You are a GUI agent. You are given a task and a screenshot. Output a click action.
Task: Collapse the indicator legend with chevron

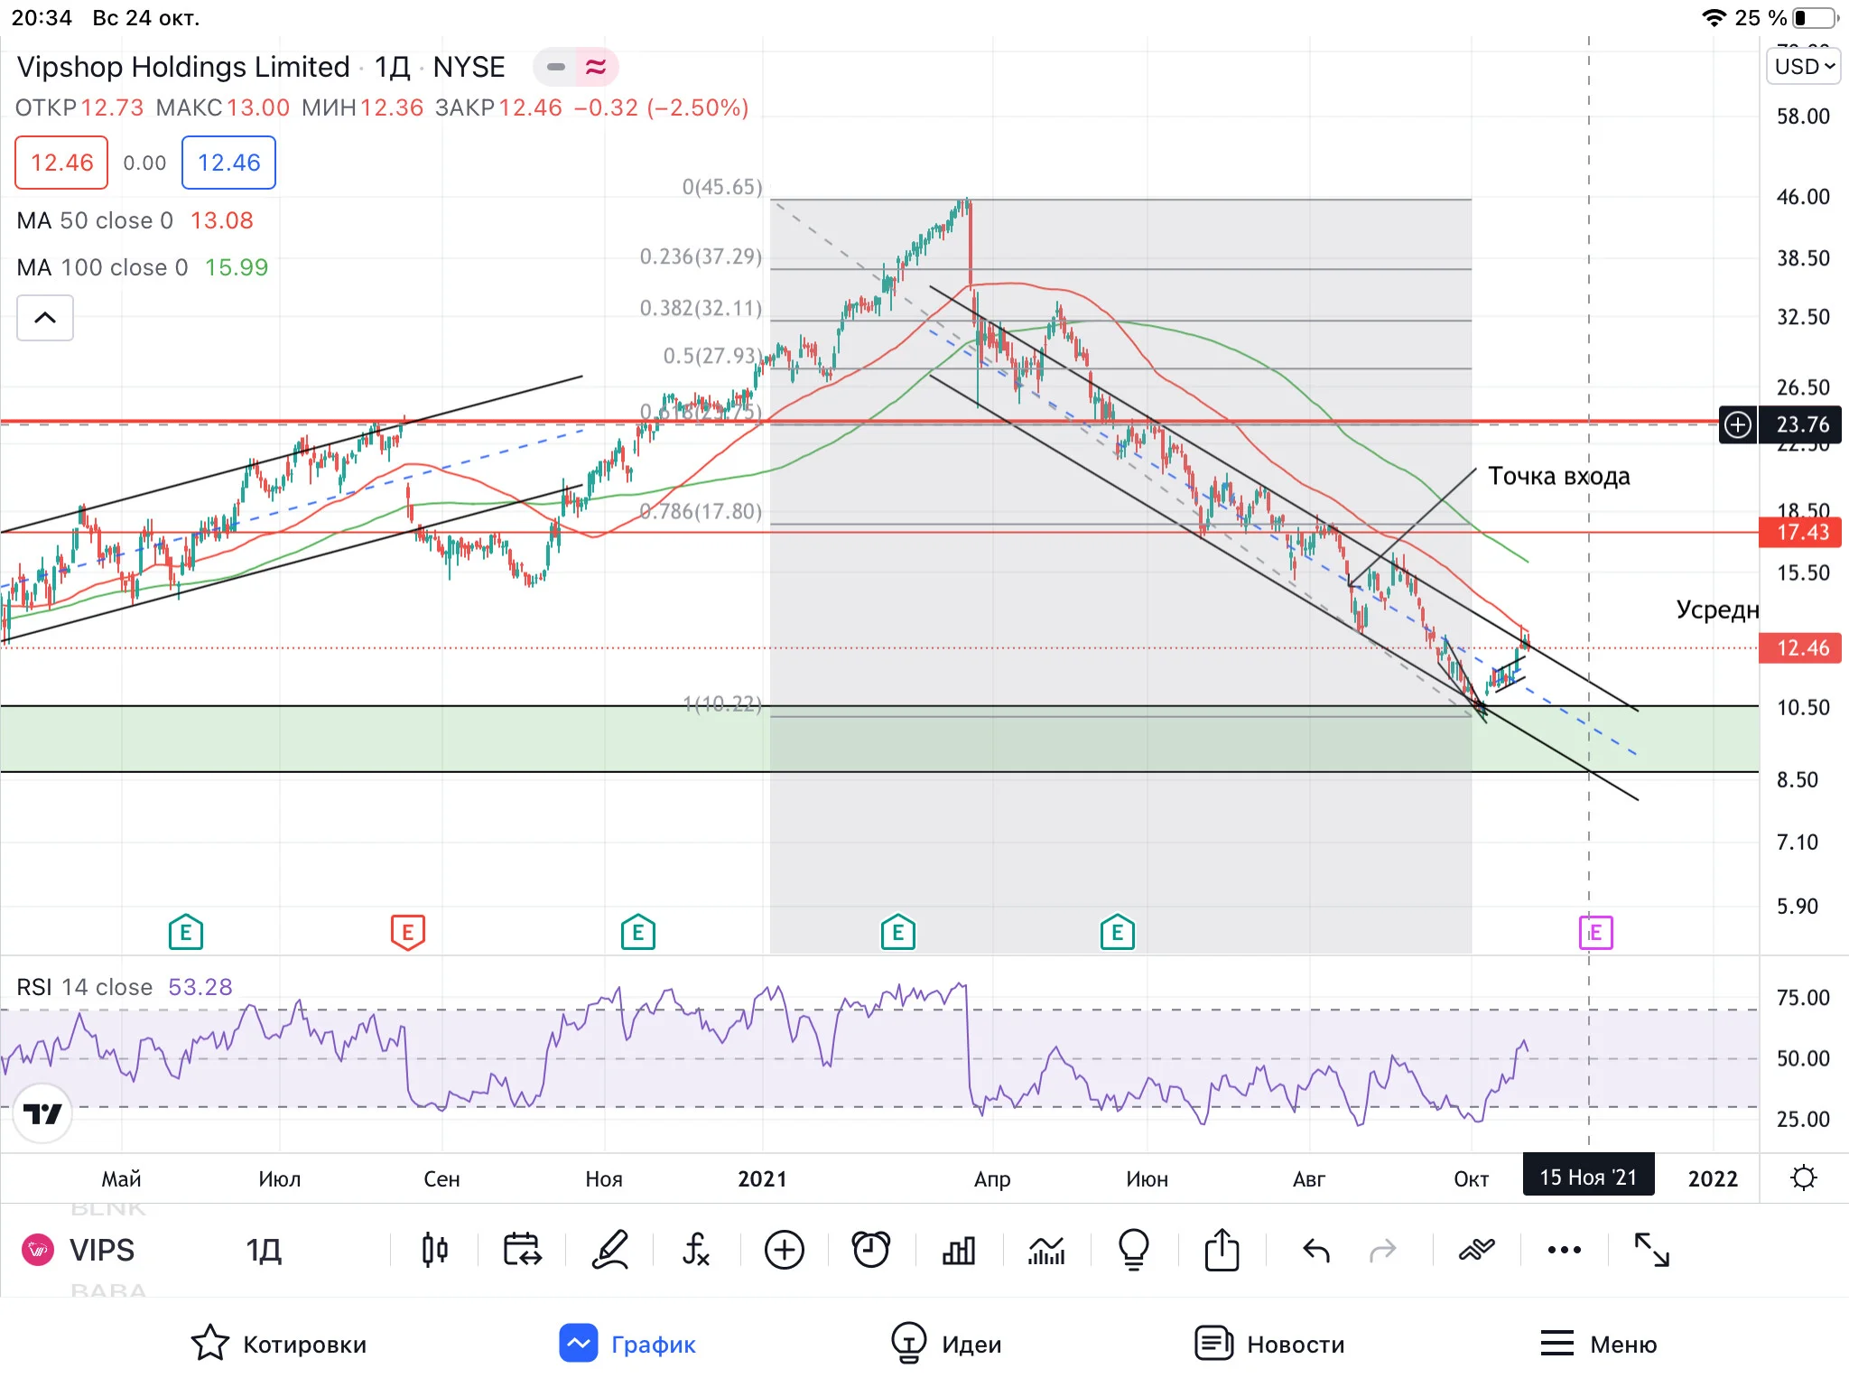[45, 317]
